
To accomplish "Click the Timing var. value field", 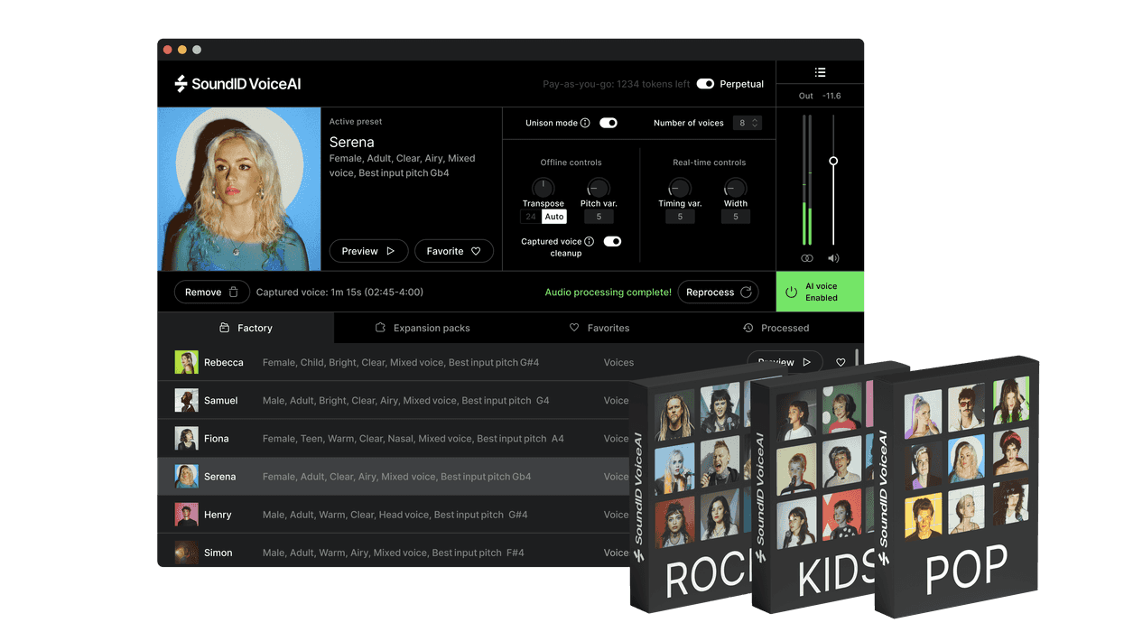I will click(680, 217).
